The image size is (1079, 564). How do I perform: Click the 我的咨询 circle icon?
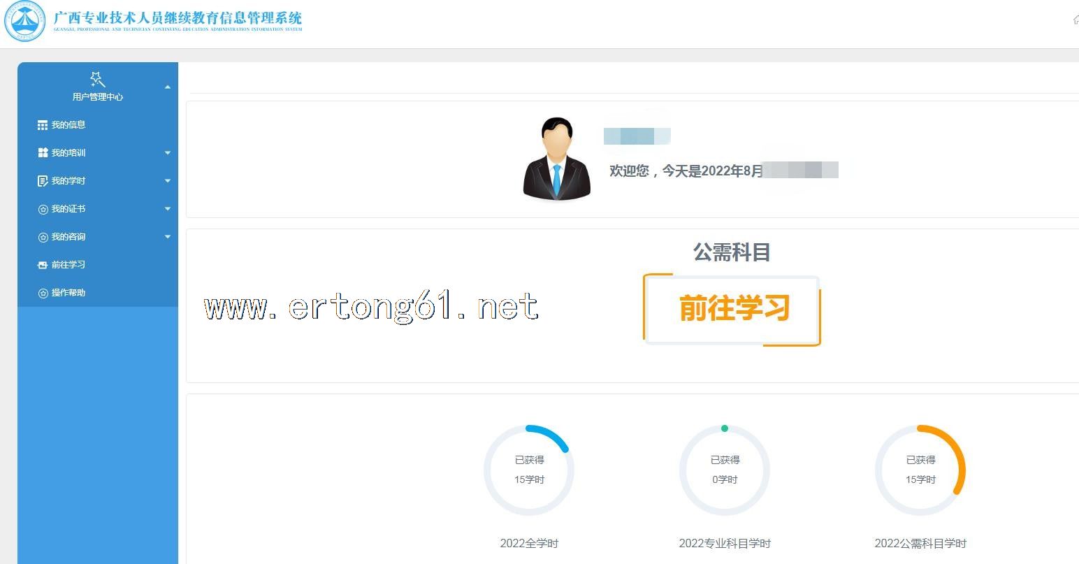pyautogui.click(x=43, y=237)
